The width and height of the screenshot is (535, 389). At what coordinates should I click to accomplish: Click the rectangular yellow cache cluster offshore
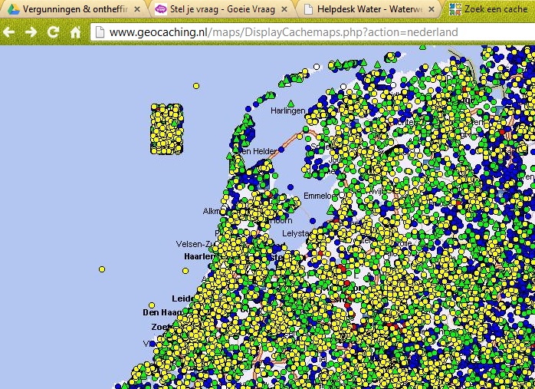coord(167,129)
